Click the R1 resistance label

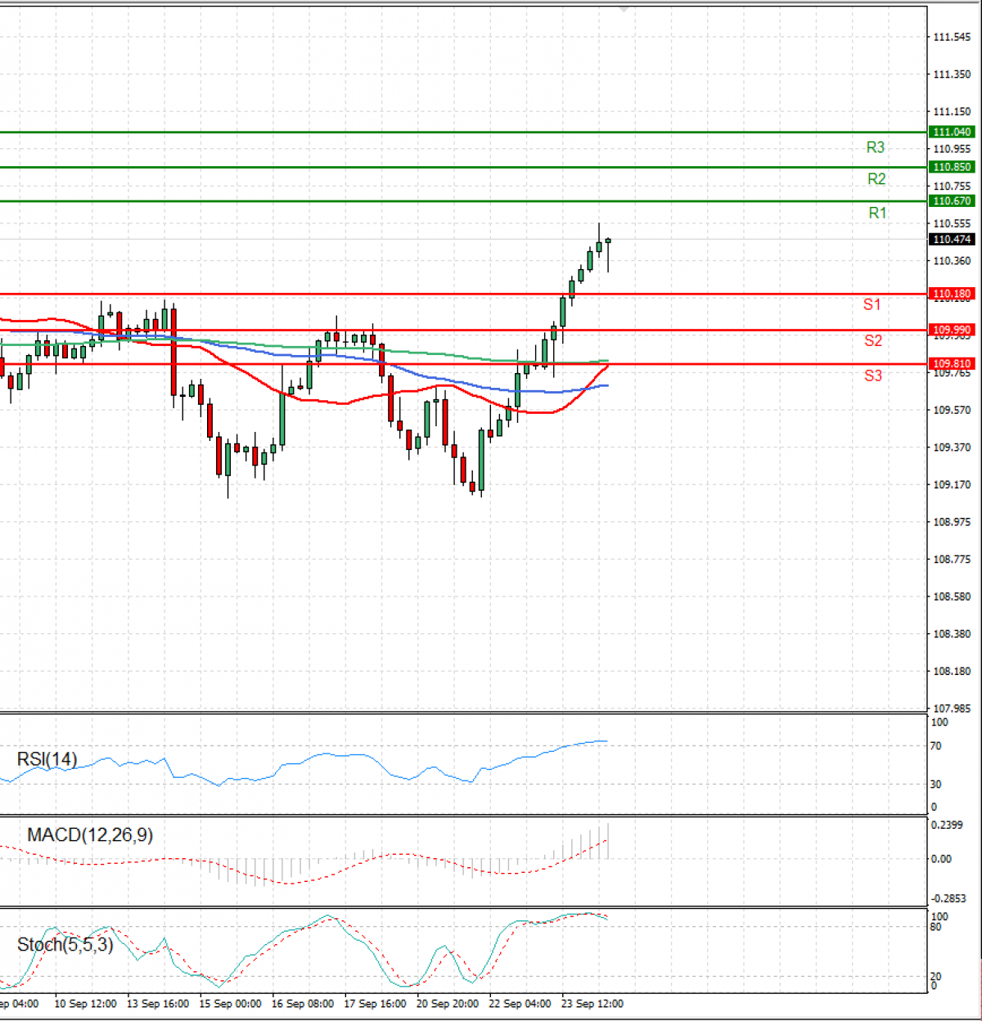[876, 213]
